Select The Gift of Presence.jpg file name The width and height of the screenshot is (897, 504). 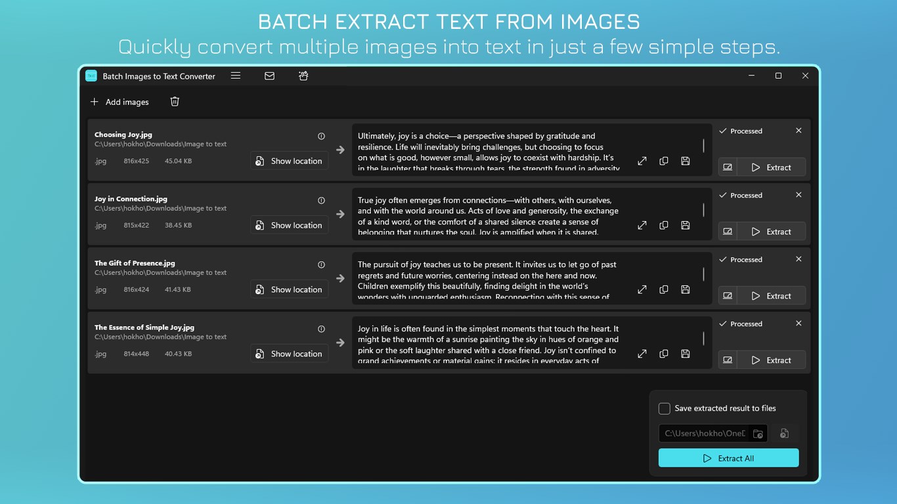click(x=135, y=263)
